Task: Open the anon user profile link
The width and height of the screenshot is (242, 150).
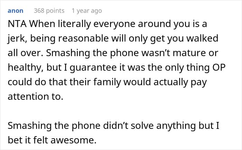Action: click(x=15, y=11)
